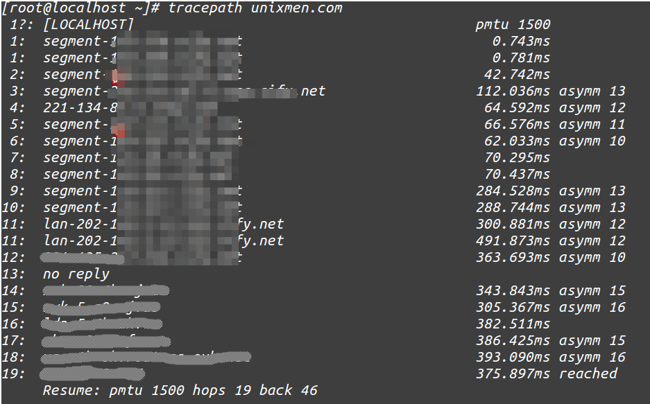Image resolution: width=650 pixels, height=404 pixels.
Task: Click the tracepath unixmen.com command text
Action: [x=255, y=8]
